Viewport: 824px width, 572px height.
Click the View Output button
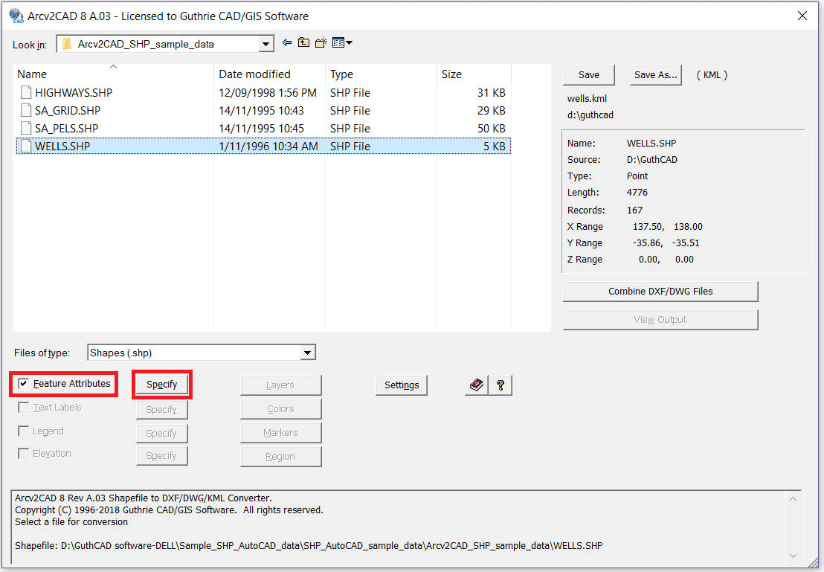point(660,320)
